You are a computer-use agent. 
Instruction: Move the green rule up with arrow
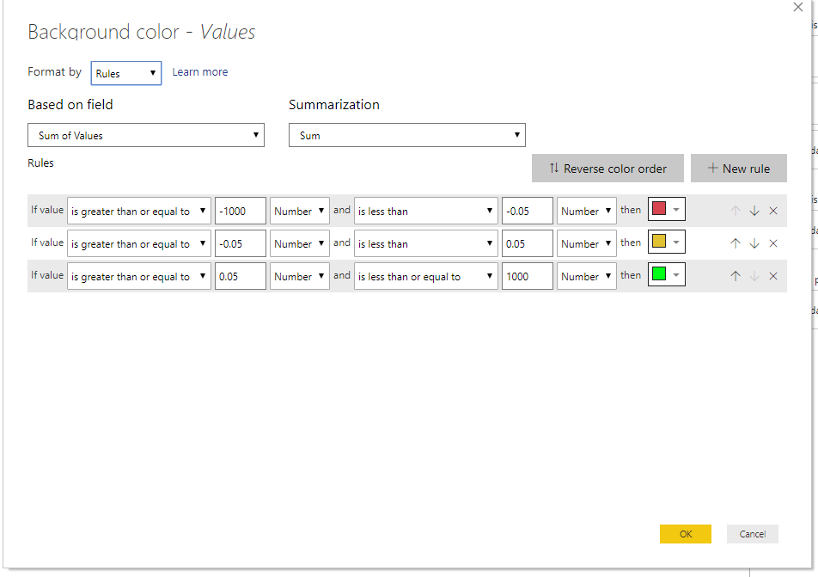point(736,276)
